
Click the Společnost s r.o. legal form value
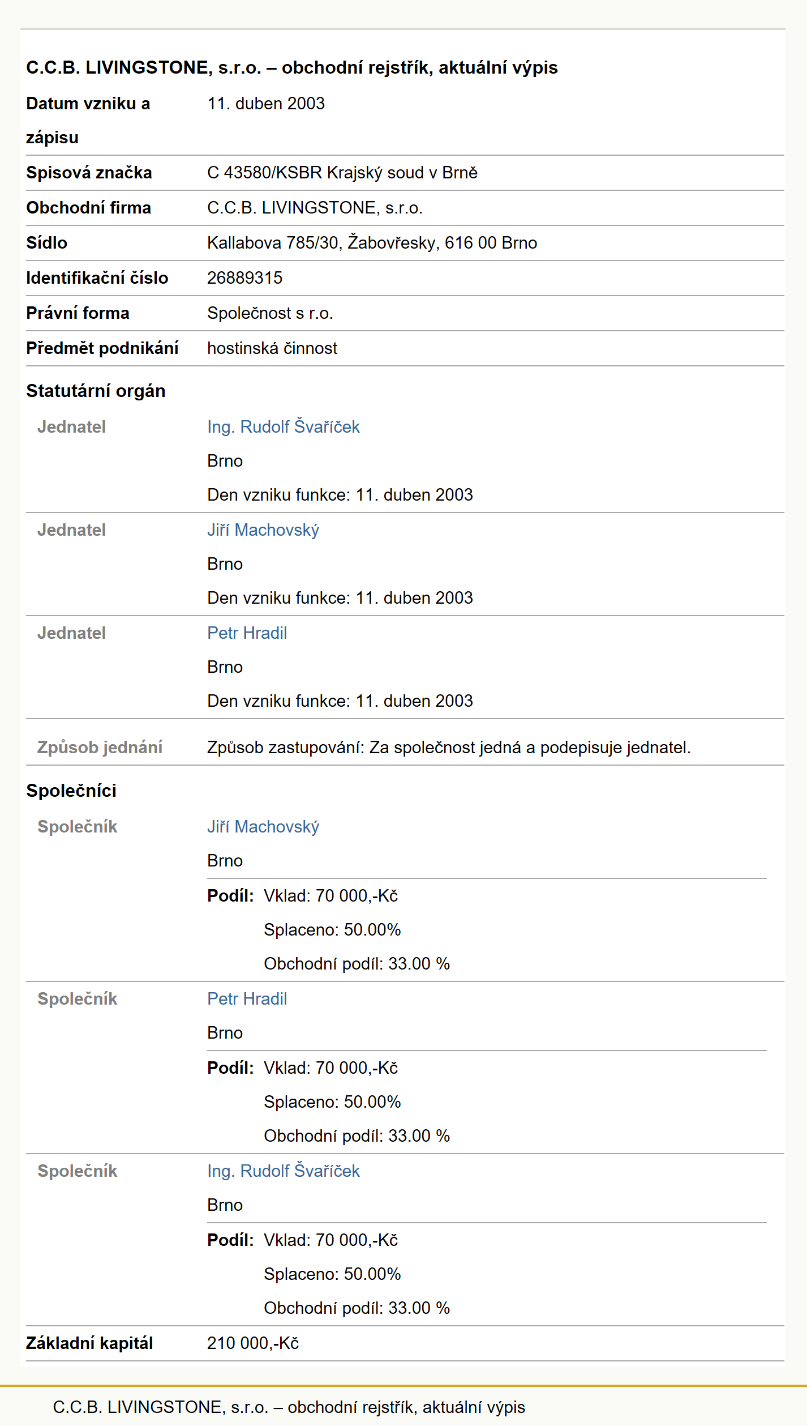pos(270,313)
